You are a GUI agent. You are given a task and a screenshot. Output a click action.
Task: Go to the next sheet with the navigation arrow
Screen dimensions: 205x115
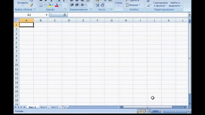pos(21,107)
